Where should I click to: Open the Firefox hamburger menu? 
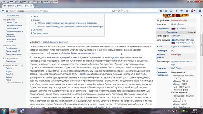click(200, 11)
